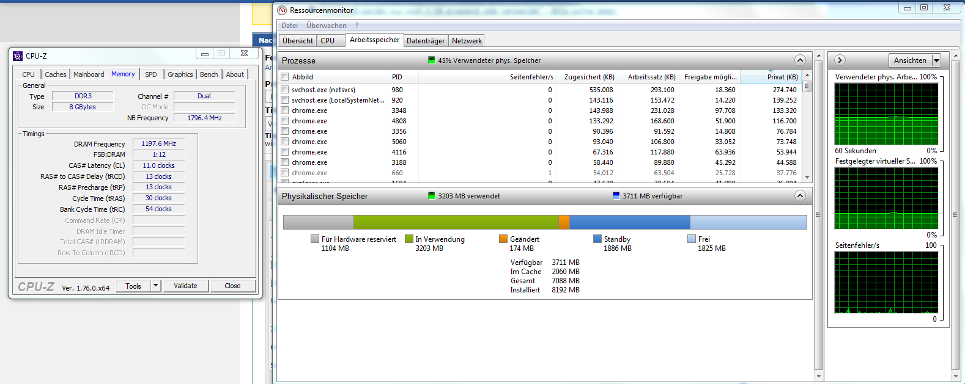The image size is (965, 384).
Task: Click graphs pane scrollbar up arrow
Action: coord(956,56)
